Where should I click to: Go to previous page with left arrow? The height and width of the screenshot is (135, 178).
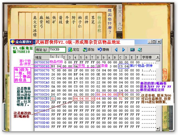pos(116,50)
